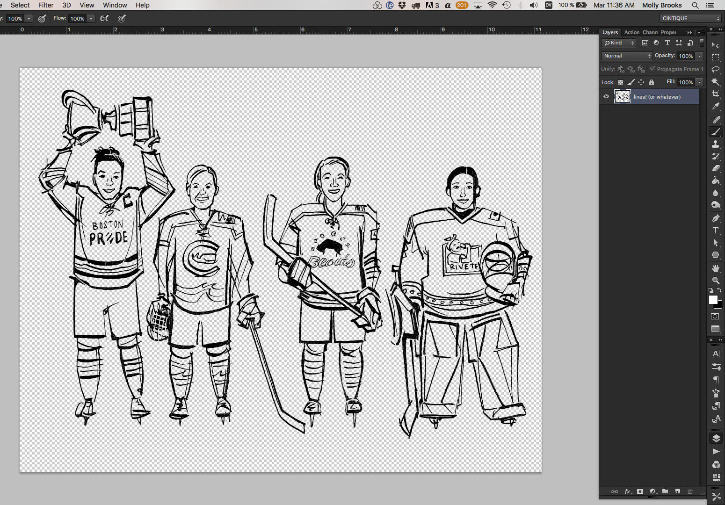
Task: Toggle Quick Mask mode
Action: 715,317
